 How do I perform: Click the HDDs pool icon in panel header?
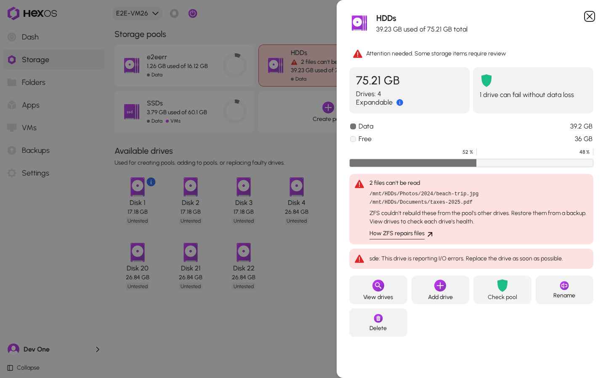click(359, 23)
